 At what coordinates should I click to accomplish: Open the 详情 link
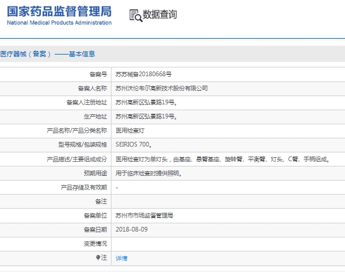[x=121, y=258]
